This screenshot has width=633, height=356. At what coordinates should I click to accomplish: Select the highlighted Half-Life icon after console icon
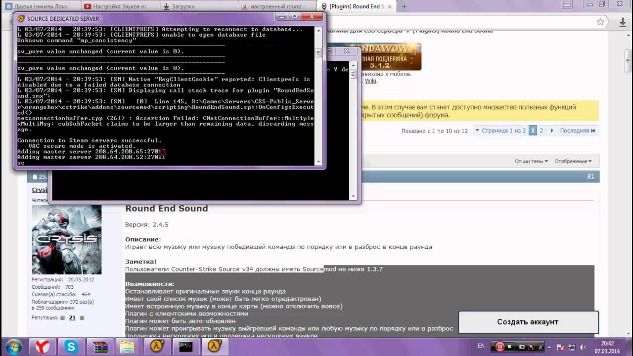click(215, 346)
